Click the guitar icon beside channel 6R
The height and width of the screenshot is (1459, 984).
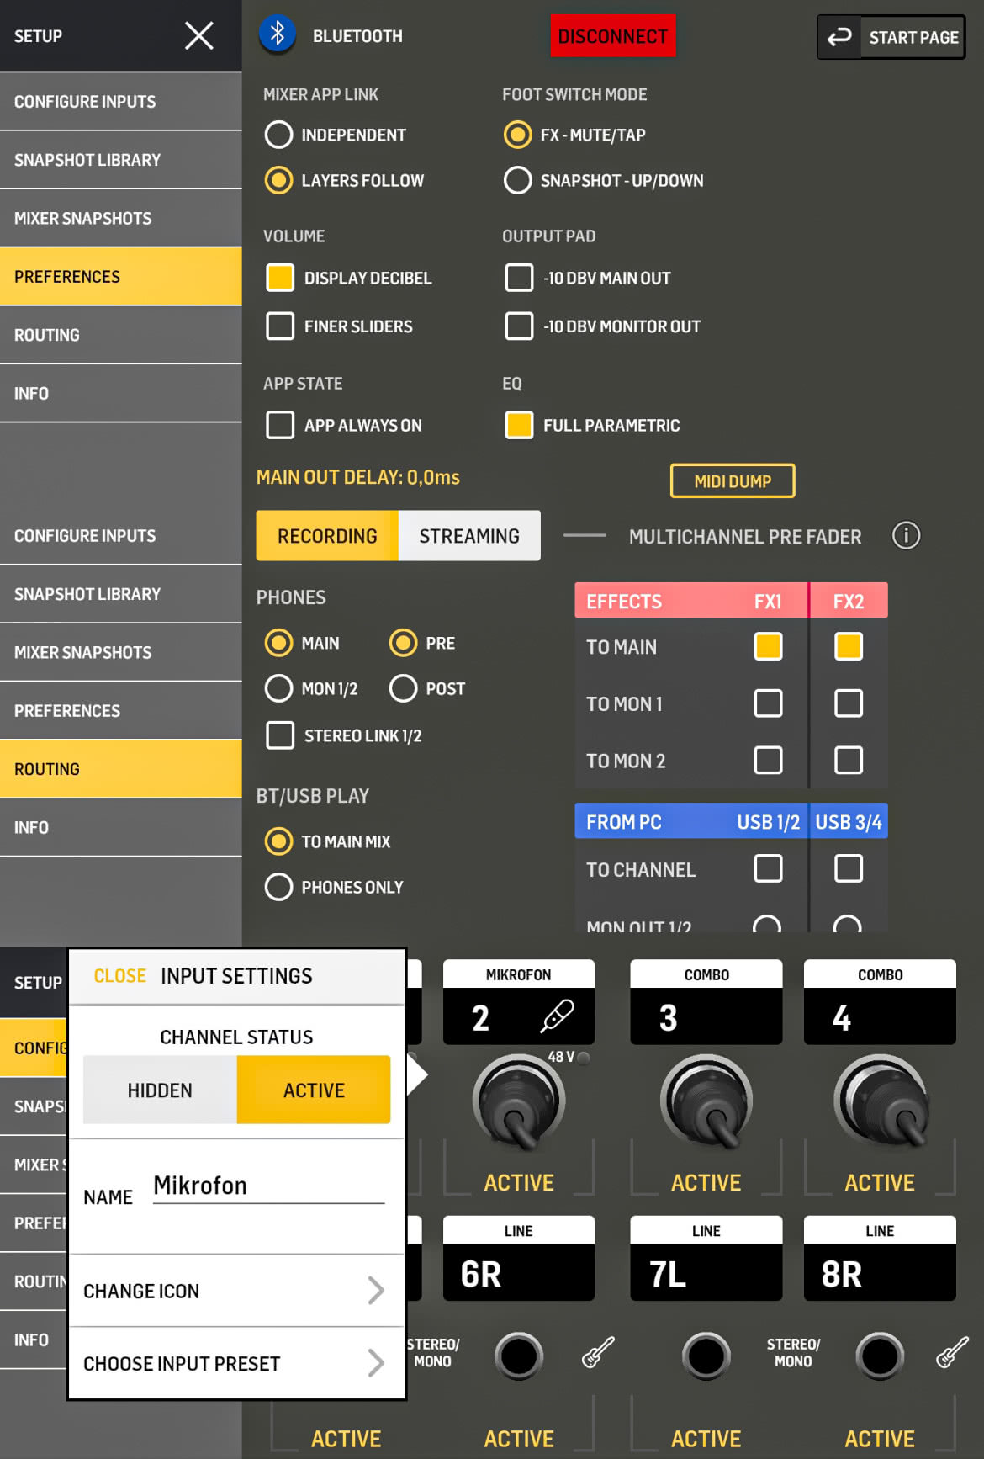(x=598, y=1353)
